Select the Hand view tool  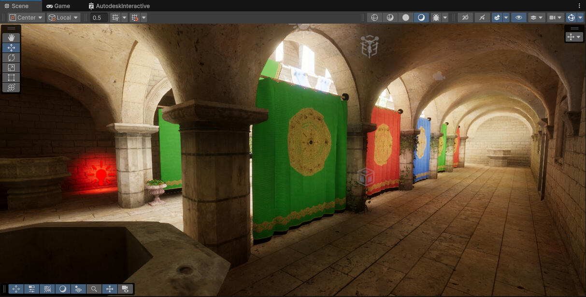pyautogui.click(x=11, y=38)
